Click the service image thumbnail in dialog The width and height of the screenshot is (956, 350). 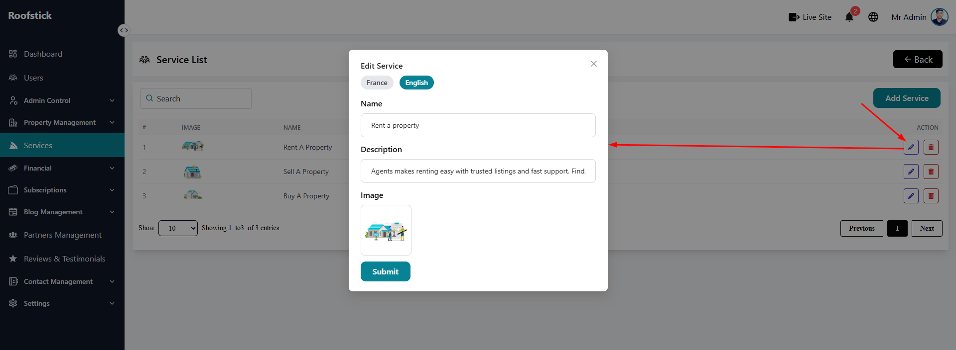tap(386, 230)
